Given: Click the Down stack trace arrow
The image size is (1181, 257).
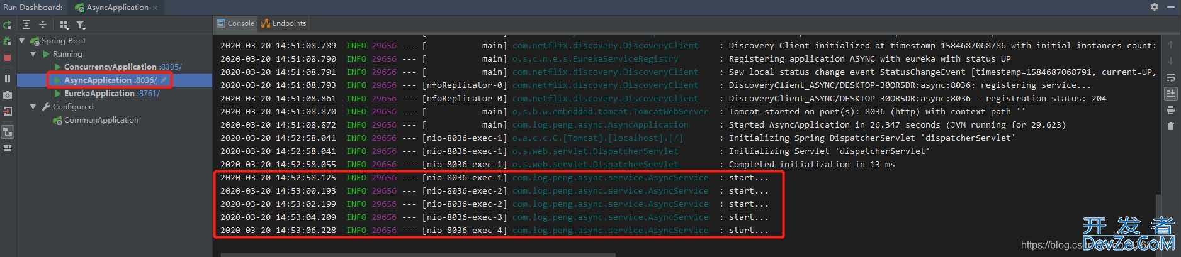Looking at the screenshot, I should [x=1171, y=62].
